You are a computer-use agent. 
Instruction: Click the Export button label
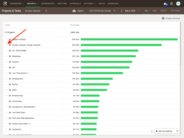click(80, 11)
